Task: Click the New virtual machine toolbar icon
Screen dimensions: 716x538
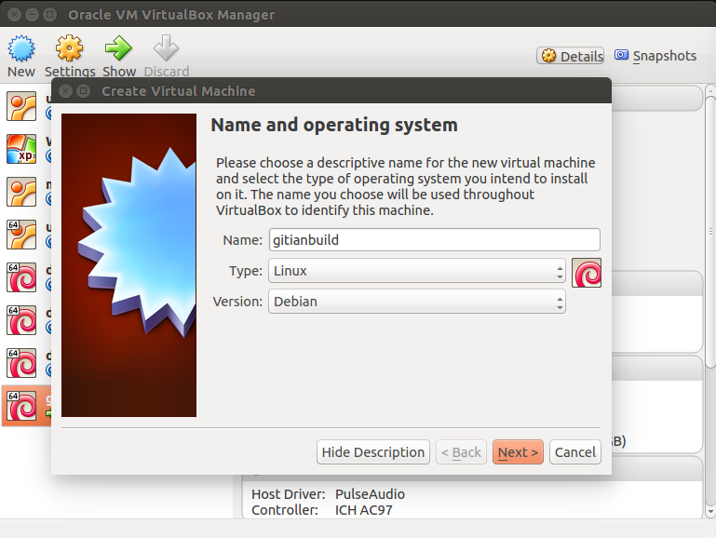Action: pos(20,50)
